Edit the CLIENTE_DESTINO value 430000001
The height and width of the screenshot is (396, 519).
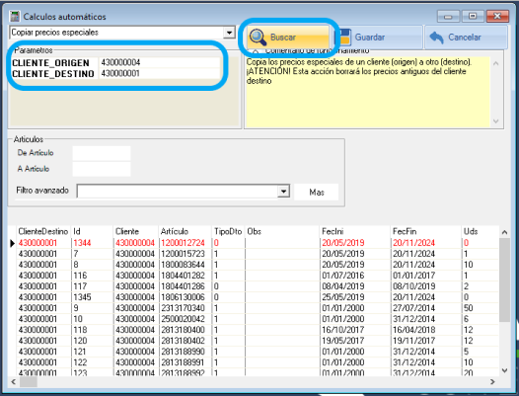pos(160,73)
